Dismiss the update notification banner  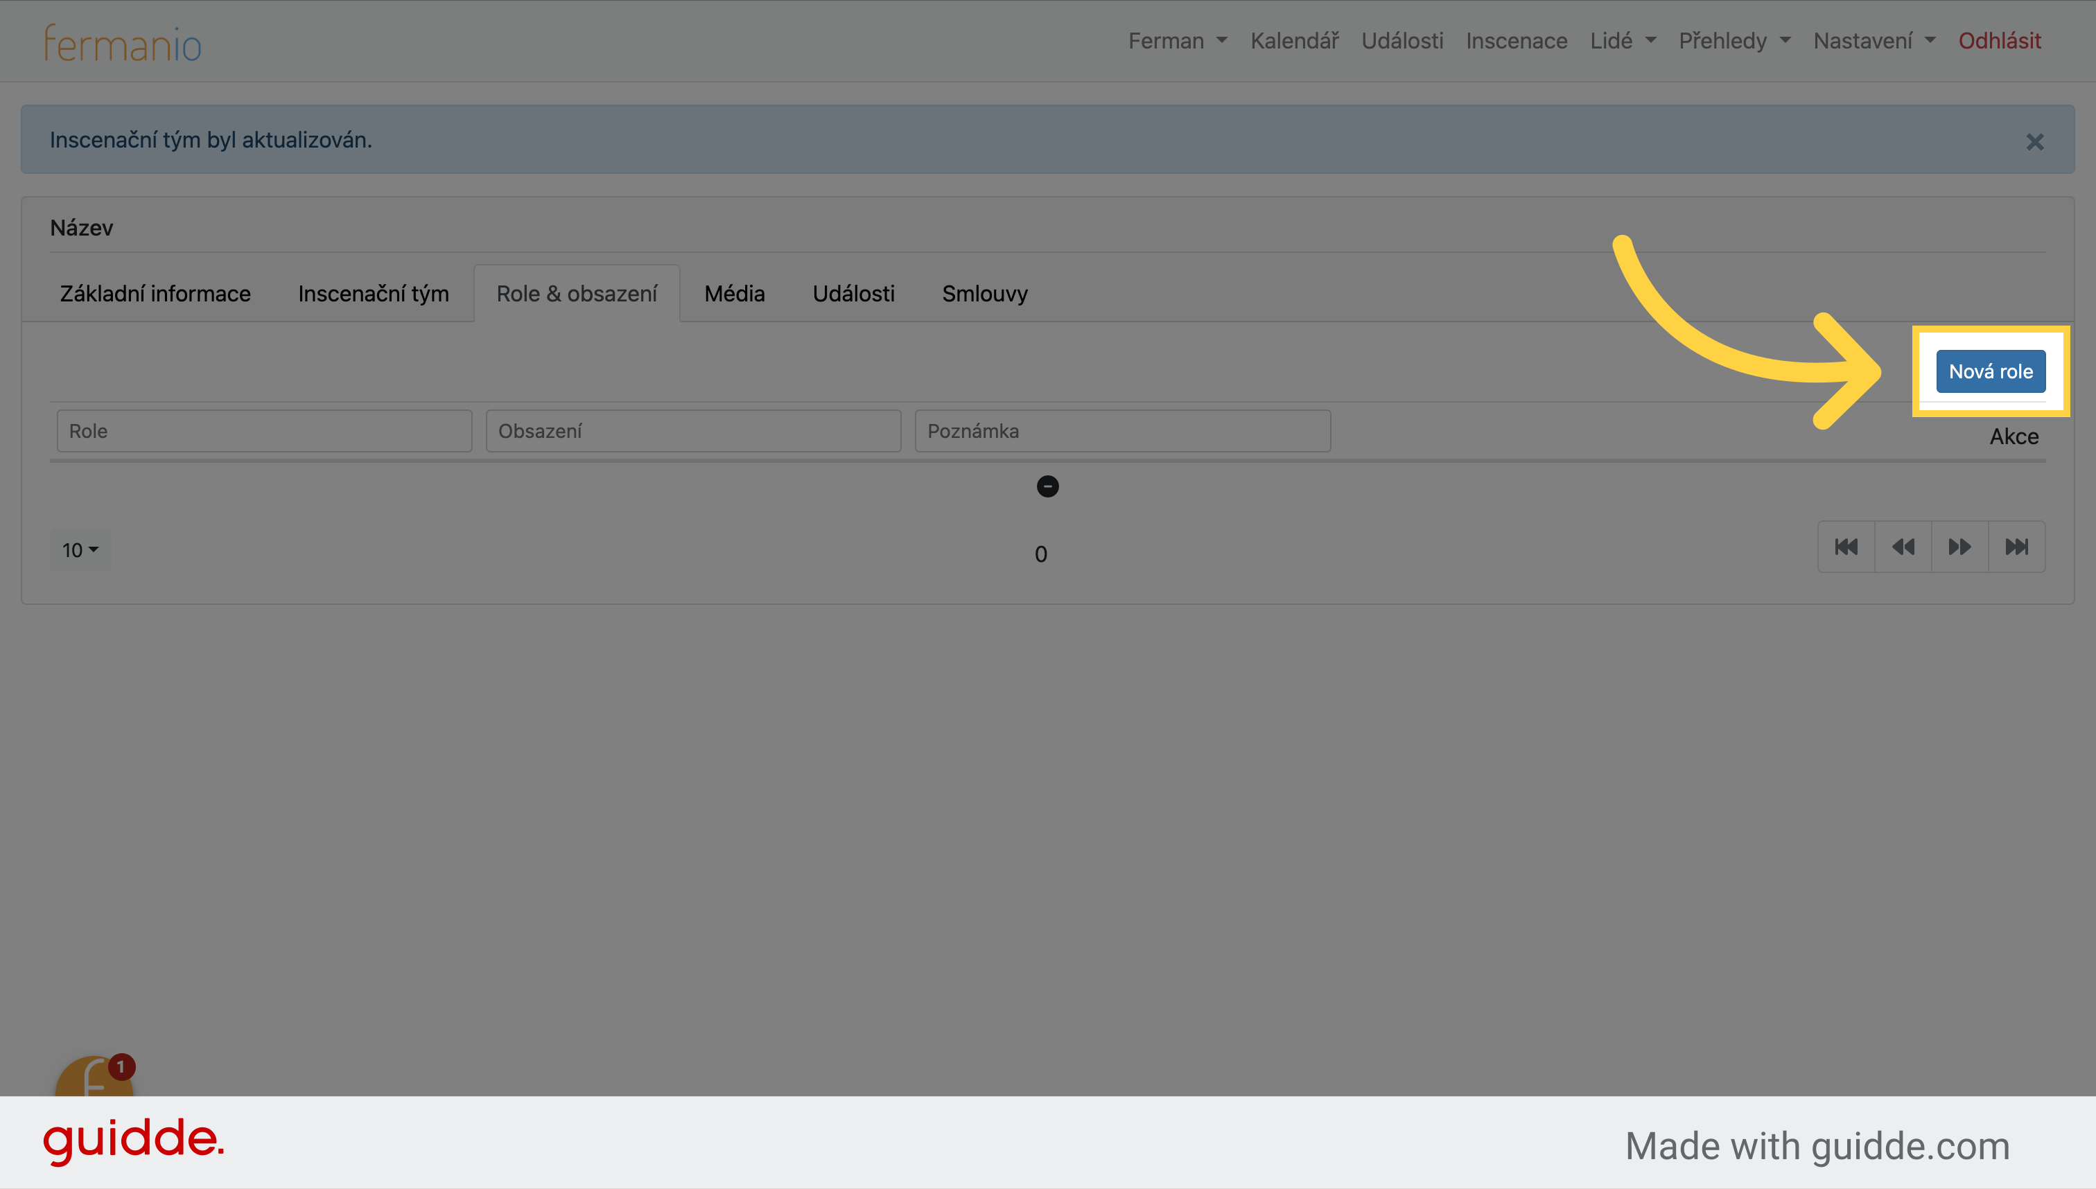pos(2034,141)
